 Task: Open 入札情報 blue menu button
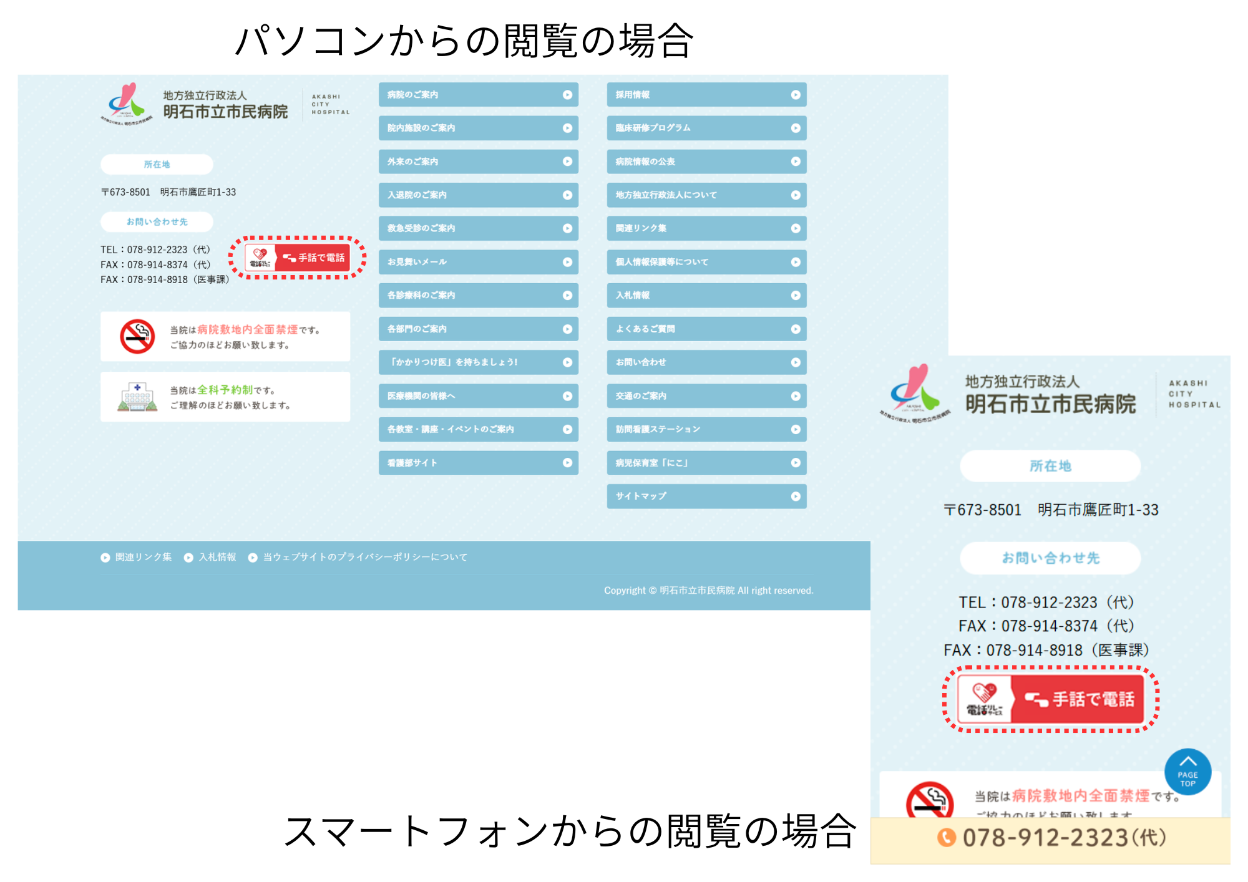click(706, 295)
